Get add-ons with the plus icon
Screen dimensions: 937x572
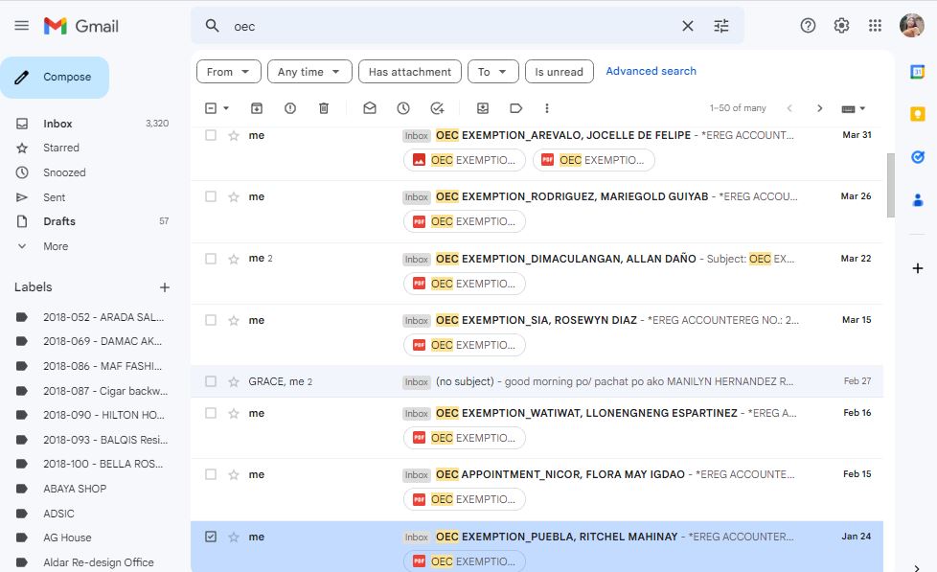pos(917,268)
